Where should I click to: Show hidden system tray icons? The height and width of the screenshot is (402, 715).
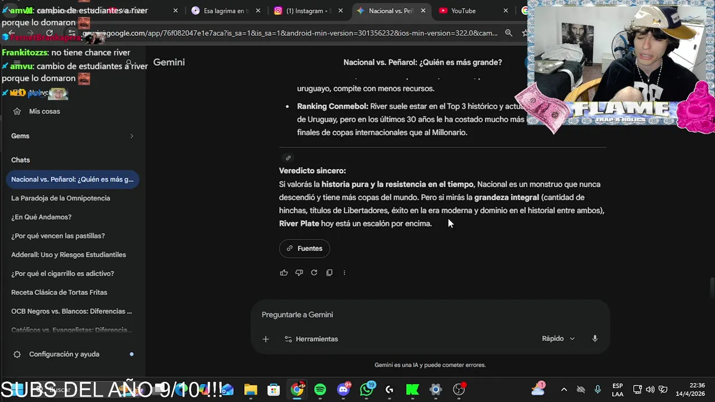[564, 390]
